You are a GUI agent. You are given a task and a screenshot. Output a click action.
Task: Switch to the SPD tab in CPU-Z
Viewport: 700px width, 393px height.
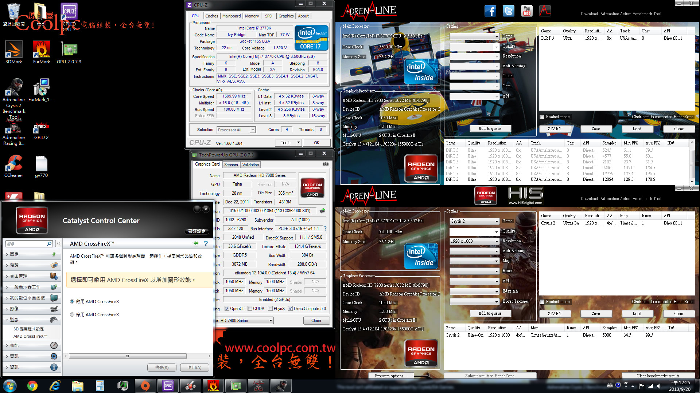pyautogui.click(x=268, y=16)
